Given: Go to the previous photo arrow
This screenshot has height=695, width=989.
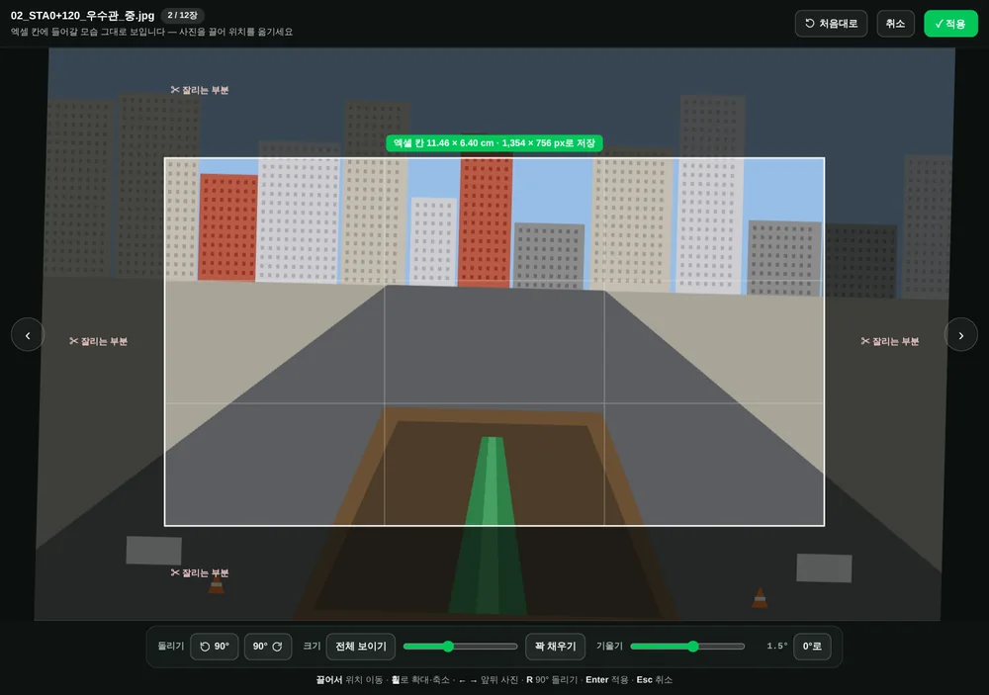Looking at the screenshot, I should point(28,335).
